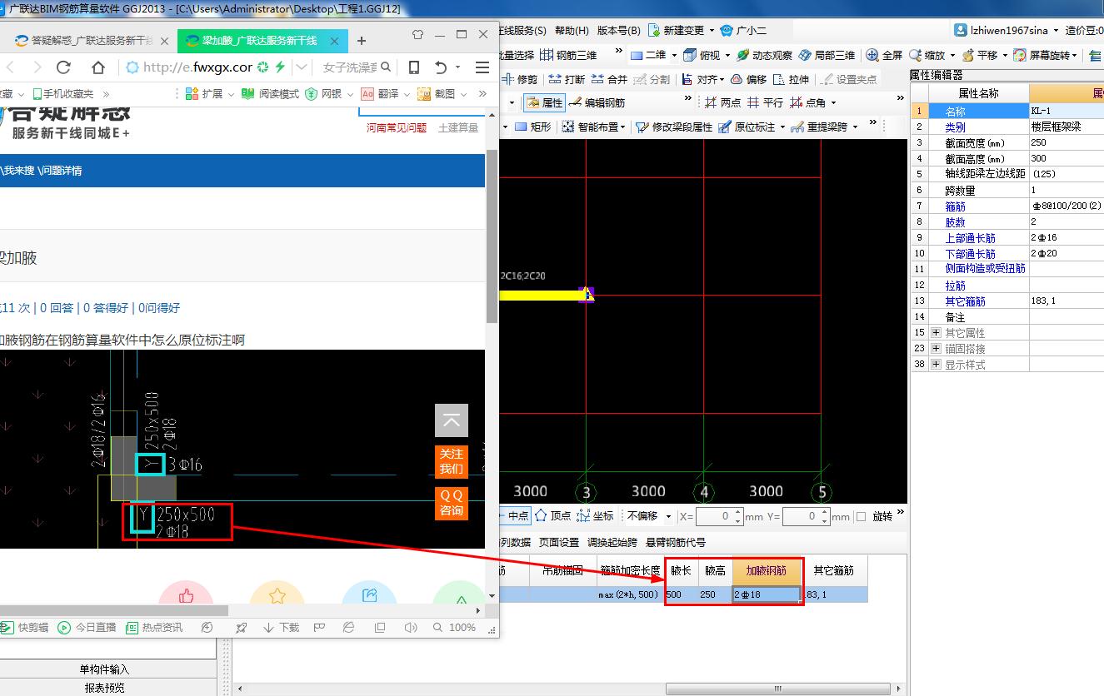Expand the 翻译 translate dropdown in browser
This screenshot has height=696, width=1104.
[x=406, y=94]
